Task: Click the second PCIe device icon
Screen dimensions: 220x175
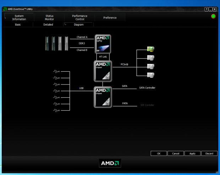Action: click(150, 58)
